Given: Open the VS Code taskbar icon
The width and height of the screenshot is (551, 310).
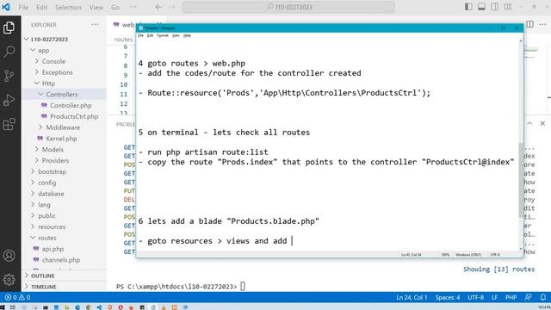Looking at the screenshot, I should pyautogui.click(x=99, y=307).
